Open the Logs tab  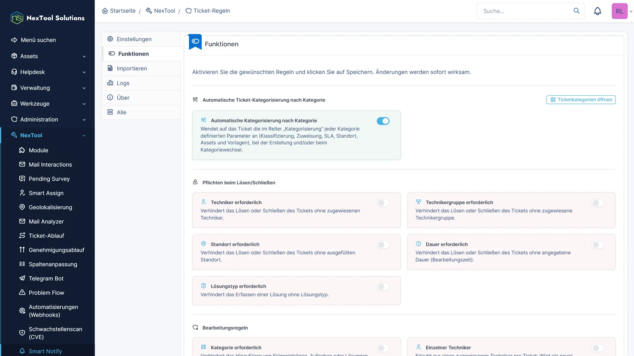[x=141, y=83]
